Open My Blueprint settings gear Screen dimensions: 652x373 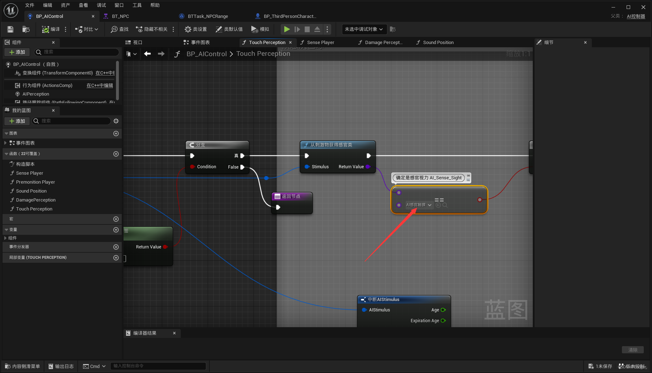(x=116, y=121)
